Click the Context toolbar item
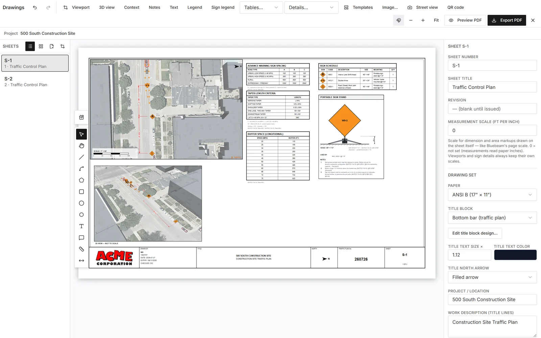Image resolution: width=541 pixels, height=338 pixels. tap(132, 7)
